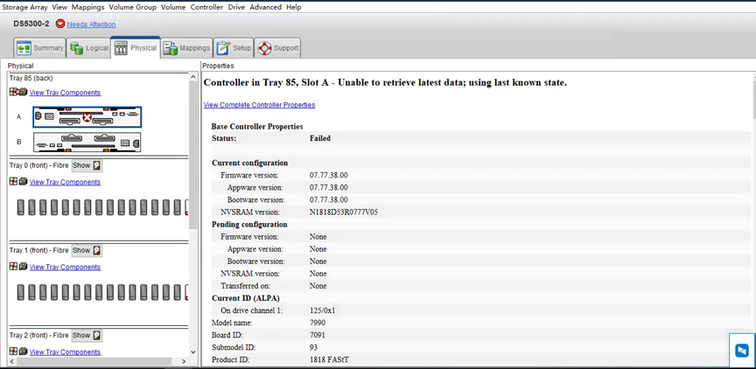This screenshot has height=369, width=756.
Task: Click the red failed drive in Tray 0
Action: (x=185, y=207)
